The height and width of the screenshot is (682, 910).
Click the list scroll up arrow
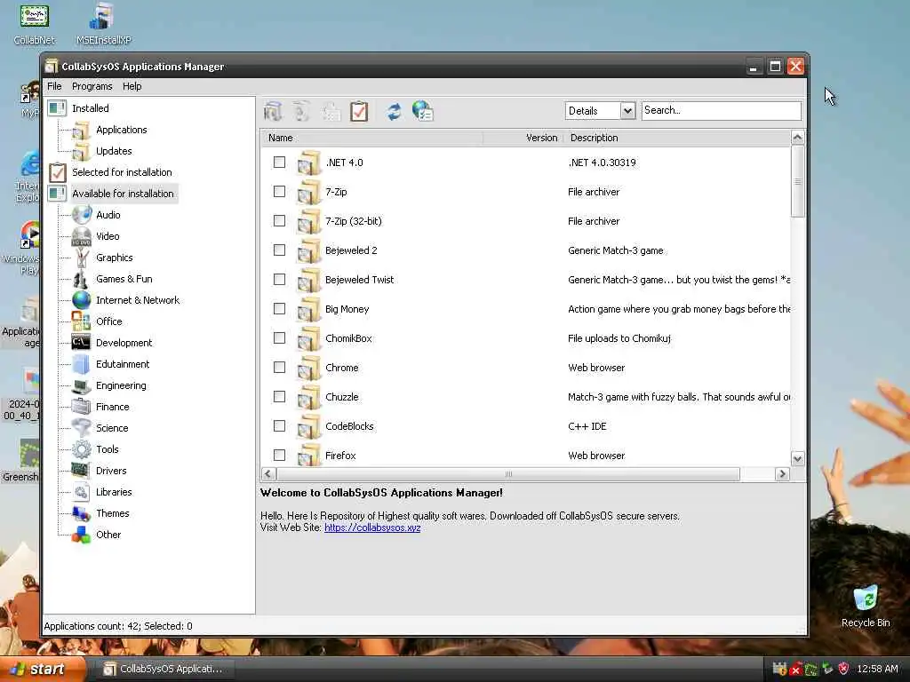797,138
